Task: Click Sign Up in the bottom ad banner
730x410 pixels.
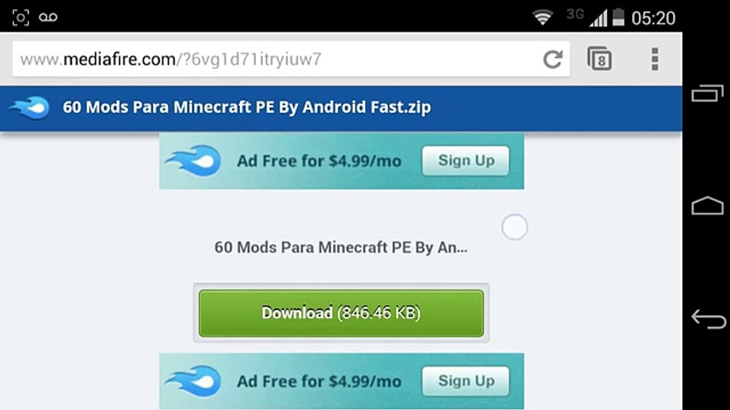Action: [466, 381]
